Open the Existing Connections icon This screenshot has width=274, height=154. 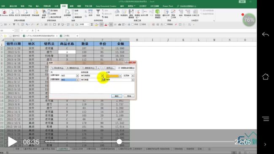[36, 12]
